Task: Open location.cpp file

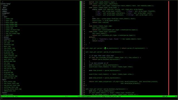Action: tap(9, 44)
